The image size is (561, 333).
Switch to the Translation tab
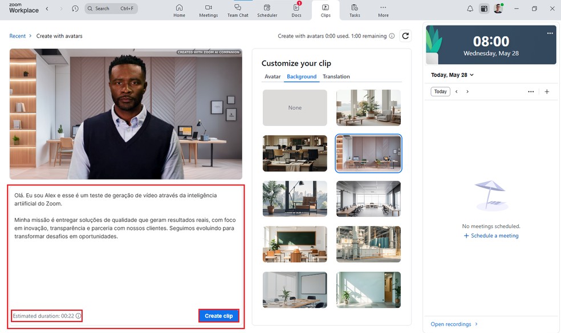coord(336,76)
